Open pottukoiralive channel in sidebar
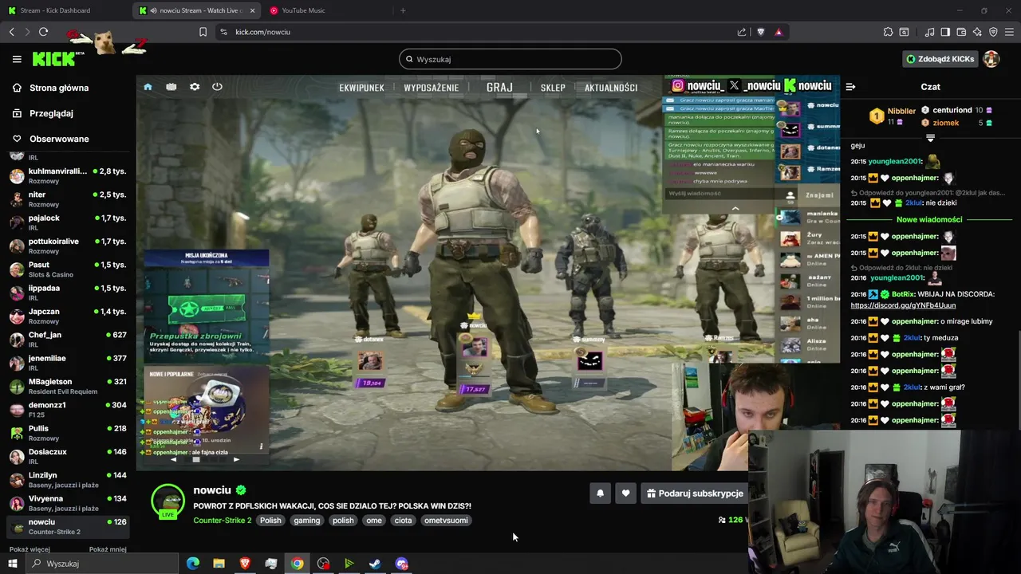The image size is (1021, 574). click(68, 246)
